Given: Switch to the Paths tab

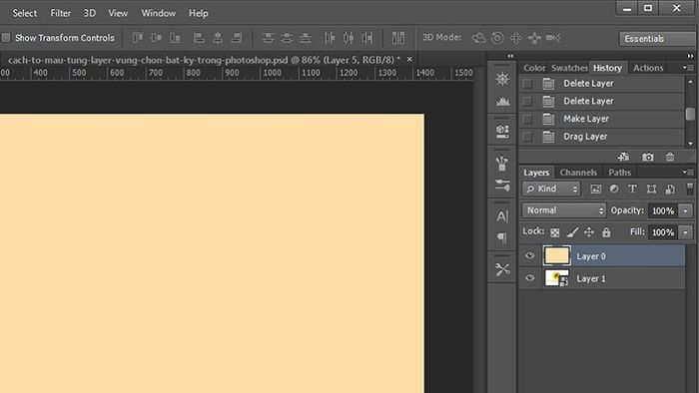Looking at the screenshot, I should pos(620,173).
